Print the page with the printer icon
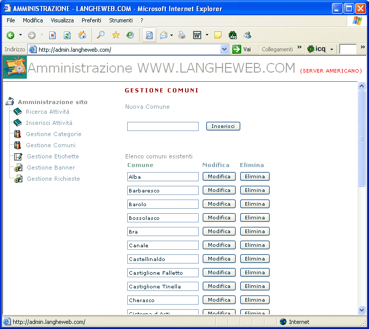The width and height of the screenshot is (369, 329). pyautogui.click(x=181, y=35)
